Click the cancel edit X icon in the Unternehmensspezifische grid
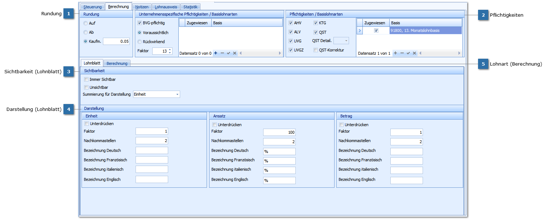The height and width of the screenshot is (220, 548). 234,53
